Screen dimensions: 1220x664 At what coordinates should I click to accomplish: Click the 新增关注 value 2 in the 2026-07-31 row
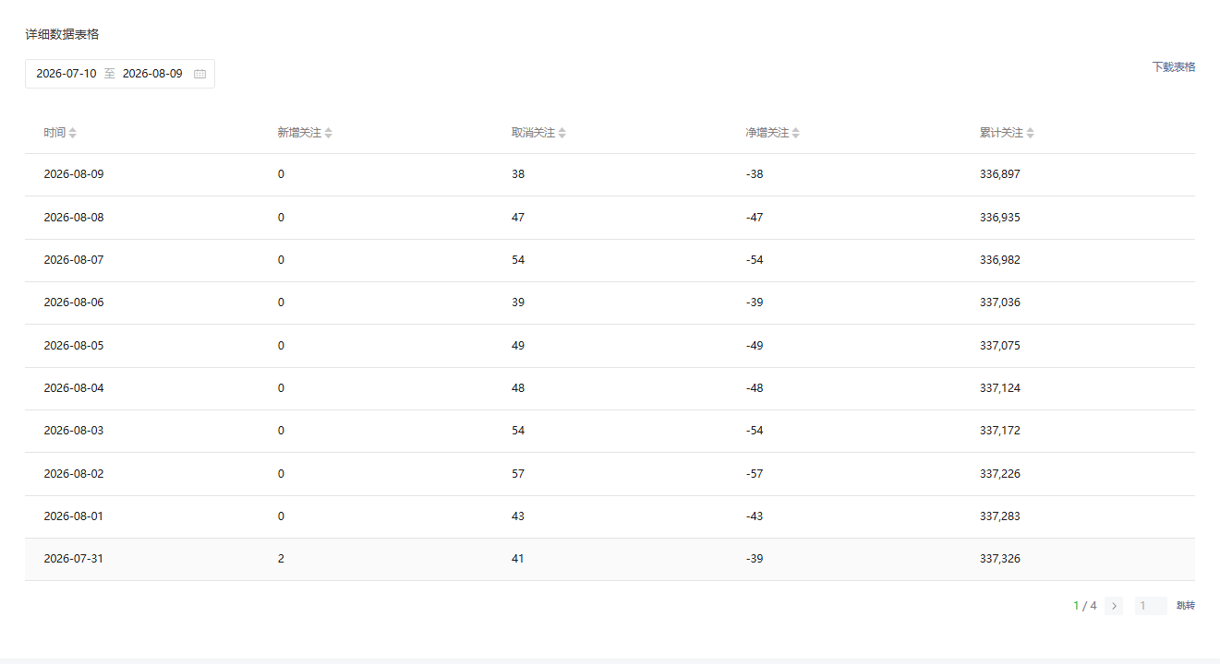pyautogui.click(x=281, y=559)
